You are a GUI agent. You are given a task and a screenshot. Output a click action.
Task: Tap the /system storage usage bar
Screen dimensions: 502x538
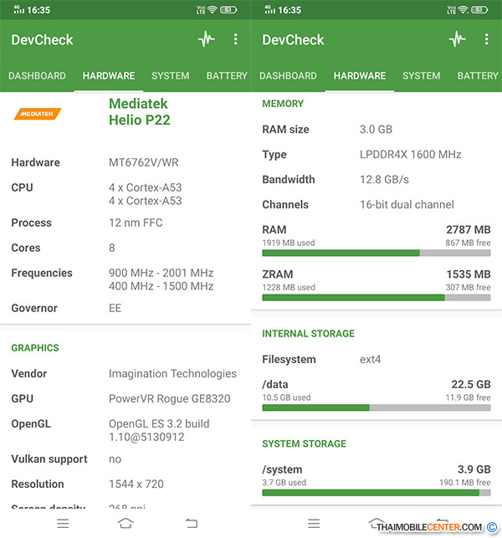[x=376, y=493]
